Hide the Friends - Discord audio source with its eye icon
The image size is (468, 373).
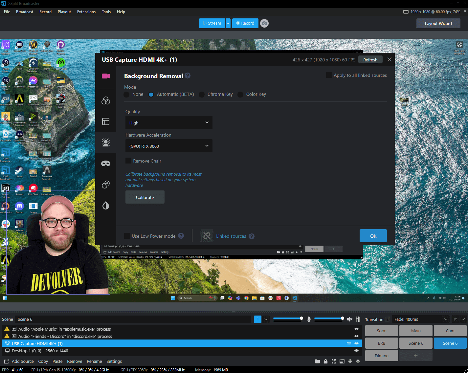pos(356,336)
